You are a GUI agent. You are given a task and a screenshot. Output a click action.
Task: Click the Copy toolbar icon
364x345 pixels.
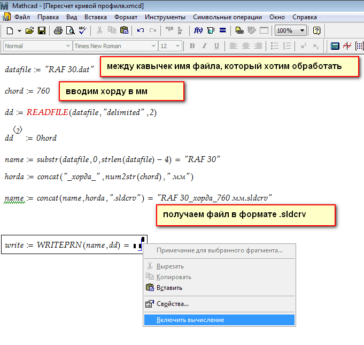coord(112,30)
